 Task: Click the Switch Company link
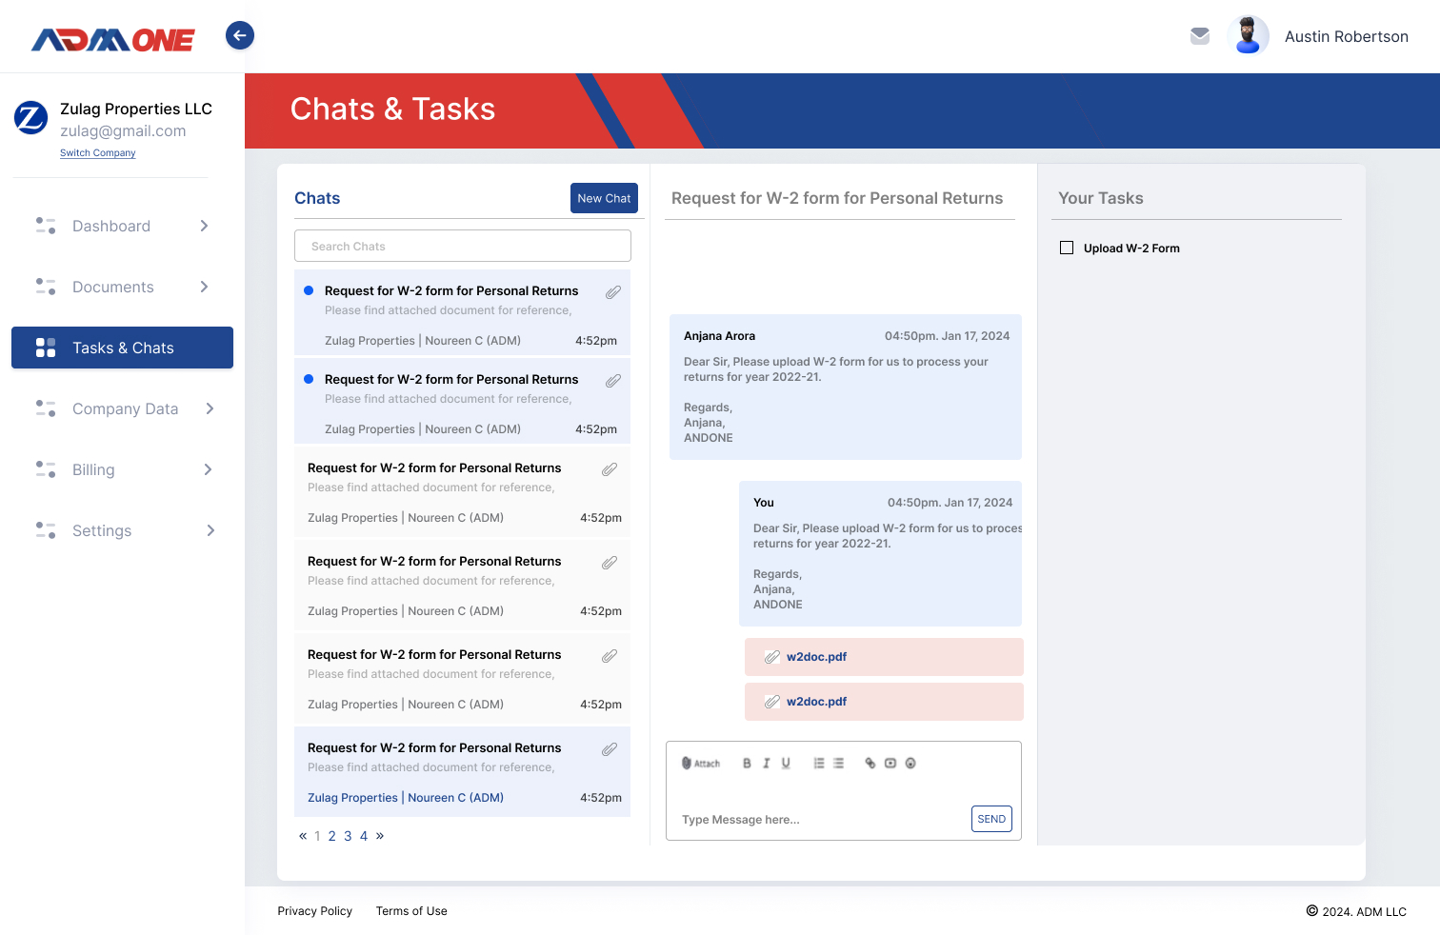coord(98,153)
